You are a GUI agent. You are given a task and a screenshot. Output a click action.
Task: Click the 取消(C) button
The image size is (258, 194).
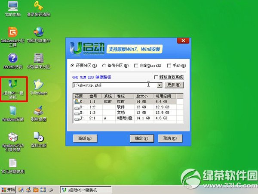pyautogui.click(x=170, y=138)
